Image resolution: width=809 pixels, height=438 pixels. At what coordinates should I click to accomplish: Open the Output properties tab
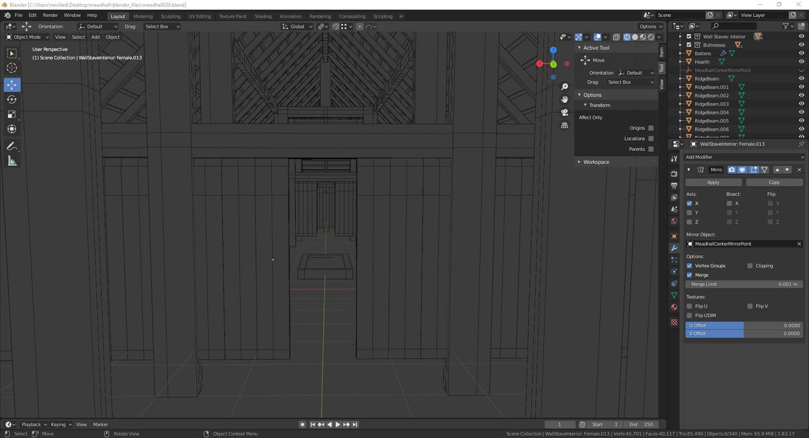click(x=673, y=185)
